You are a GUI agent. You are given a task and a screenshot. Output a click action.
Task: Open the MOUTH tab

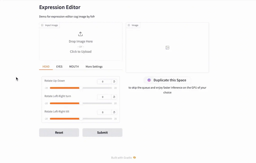pyautogui.click(x=74, y=66)
